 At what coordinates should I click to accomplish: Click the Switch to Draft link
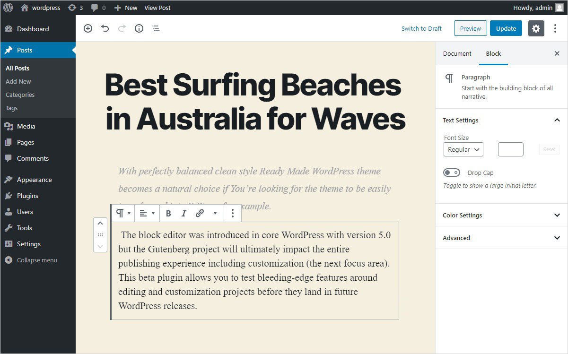click(421, 28)
